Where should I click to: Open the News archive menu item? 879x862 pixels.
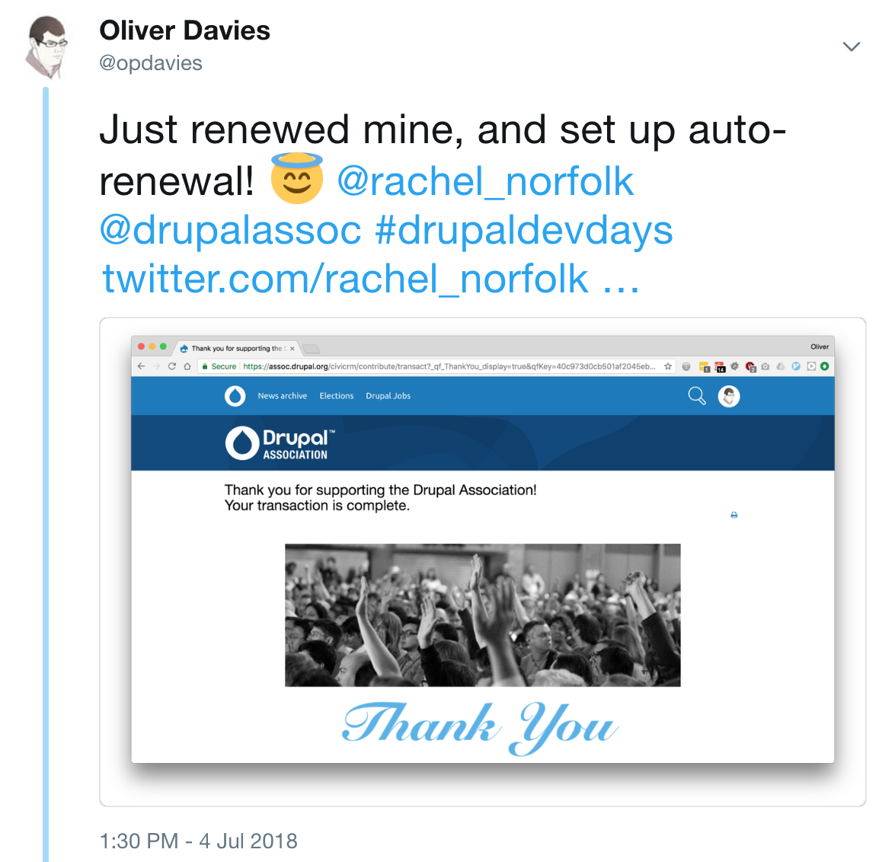pyautogui.click(x=282, y=396)
